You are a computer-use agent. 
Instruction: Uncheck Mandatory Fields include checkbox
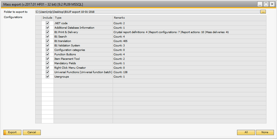tap(47, 63)
